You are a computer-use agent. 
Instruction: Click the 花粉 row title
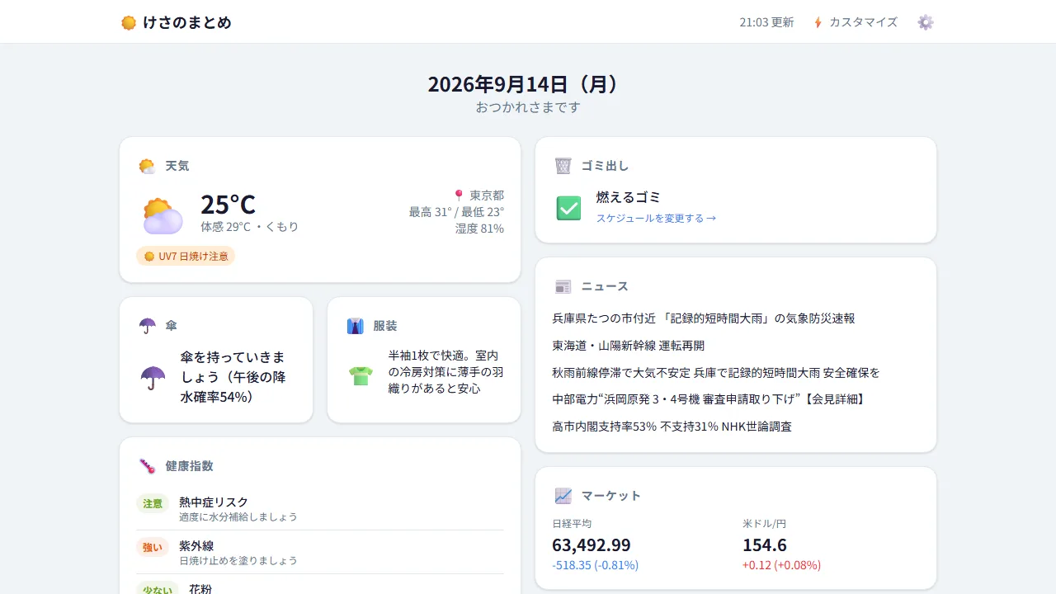[x=200, y=589]
